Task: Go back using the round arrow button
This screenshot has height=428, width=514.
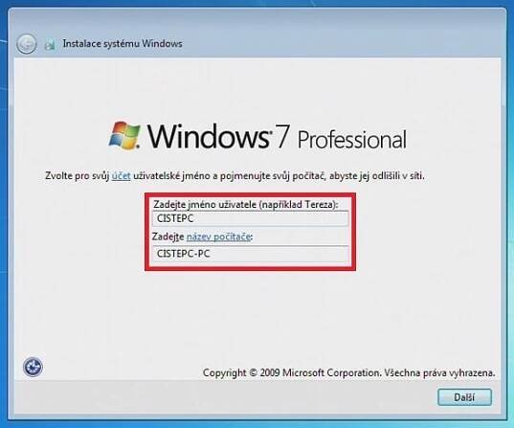Action: coord(26,44)
